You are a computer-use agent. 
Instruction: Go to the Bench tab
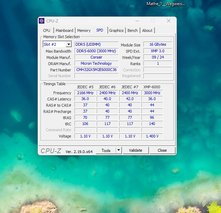click(x=132, y=30)
